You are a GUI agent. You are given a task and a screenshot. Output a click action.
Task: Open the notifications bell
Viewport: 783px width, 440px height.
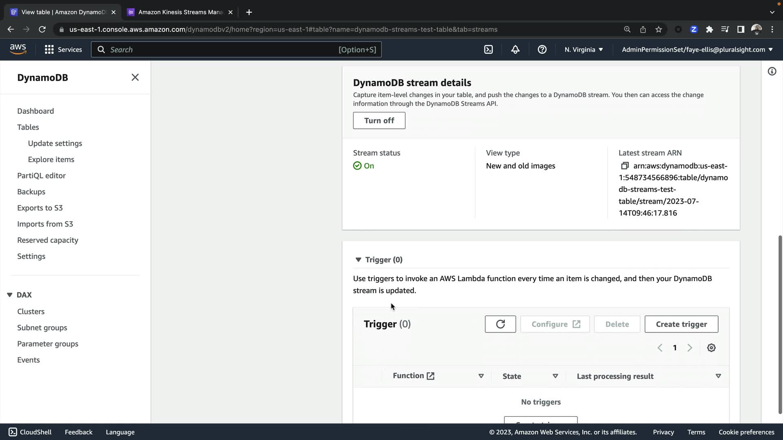[515, 50]
